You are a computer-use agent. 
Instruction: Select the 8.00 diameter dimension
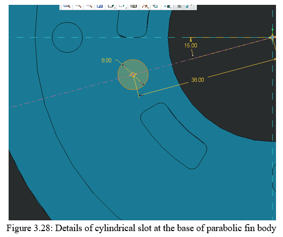(x=107, y=60)
